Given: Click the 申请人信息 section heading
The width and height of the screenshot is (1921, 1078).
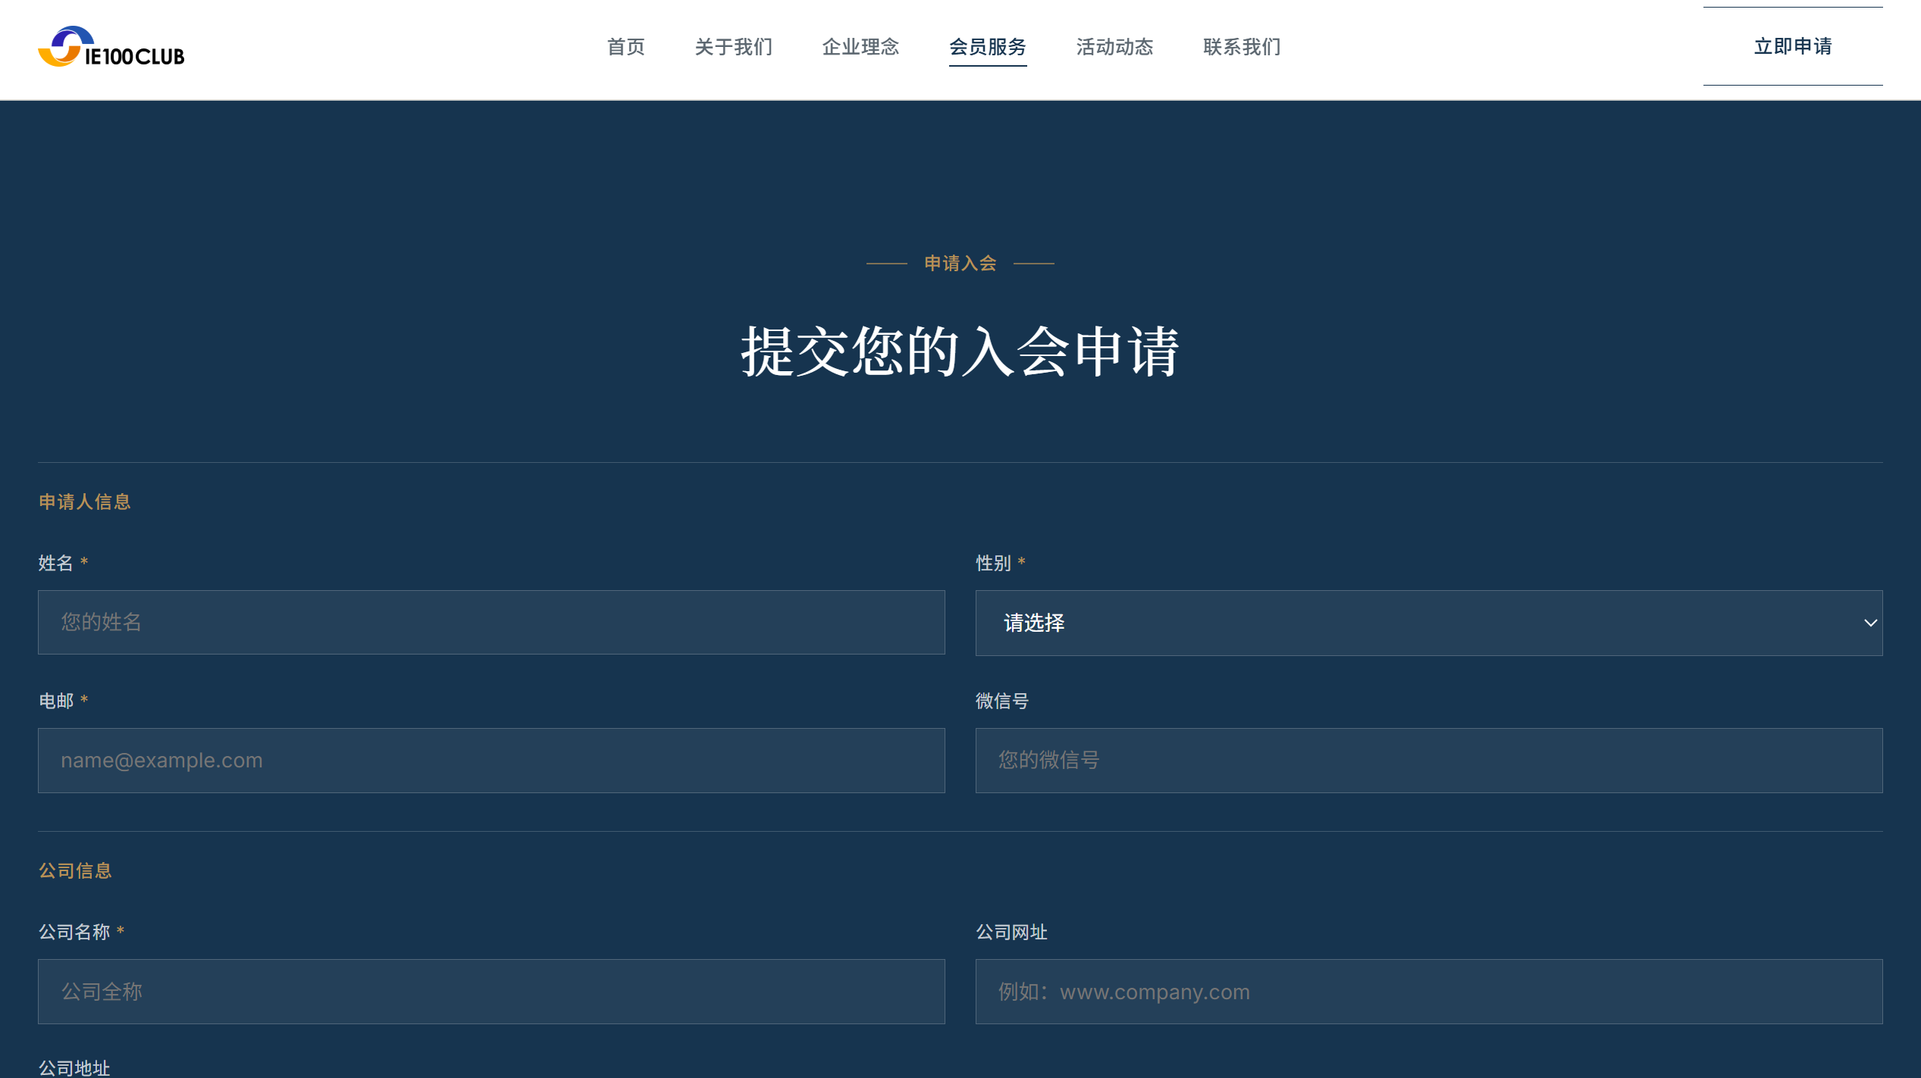Looking at the screenshot, I should (85, 502).
